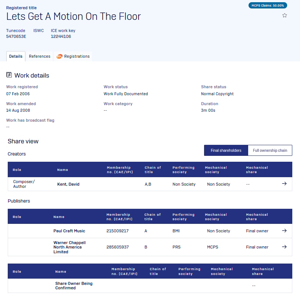Viewport: 300px width, 297px height.
Task: Click publisher name Paul Craft Music
Action: click(69, 231)
